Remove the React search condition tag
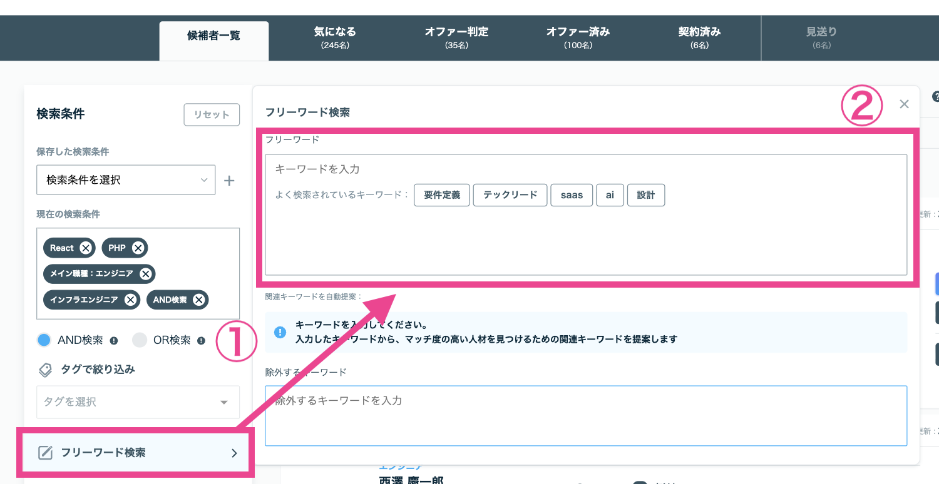The height and width of the screenshot is (484, 939). [x=86, y=248]
